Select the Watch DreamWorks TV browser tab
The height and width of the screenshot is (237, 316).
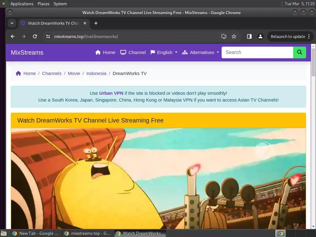click(54, 23)
